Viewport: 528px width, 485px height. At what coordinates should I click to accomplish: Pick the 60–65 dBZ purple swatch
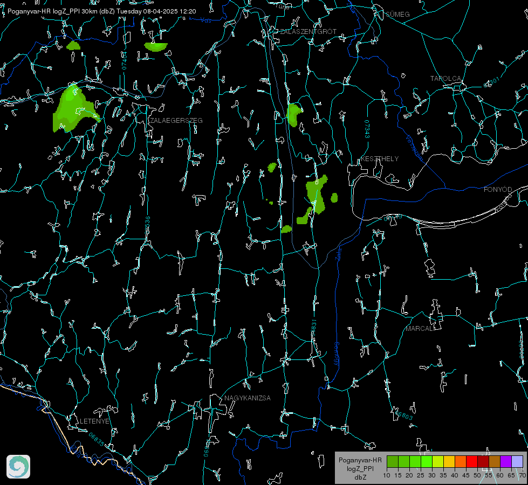coord(506,461)
